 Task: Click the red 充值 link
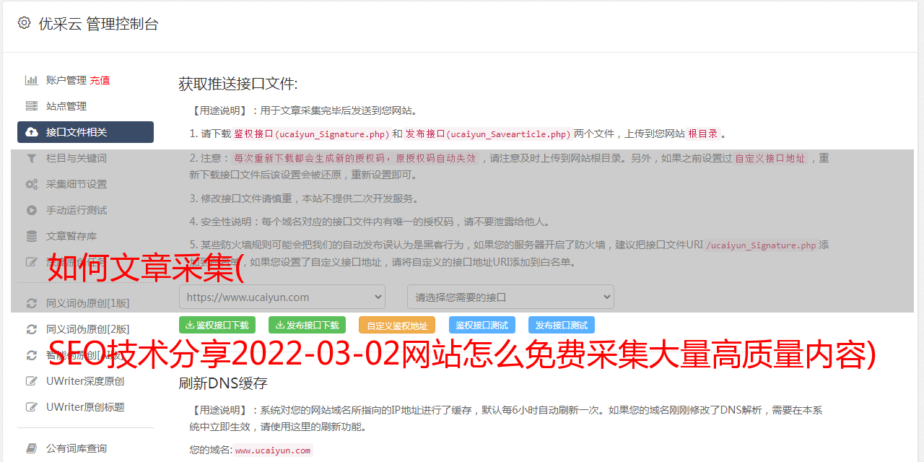point(100,80)
